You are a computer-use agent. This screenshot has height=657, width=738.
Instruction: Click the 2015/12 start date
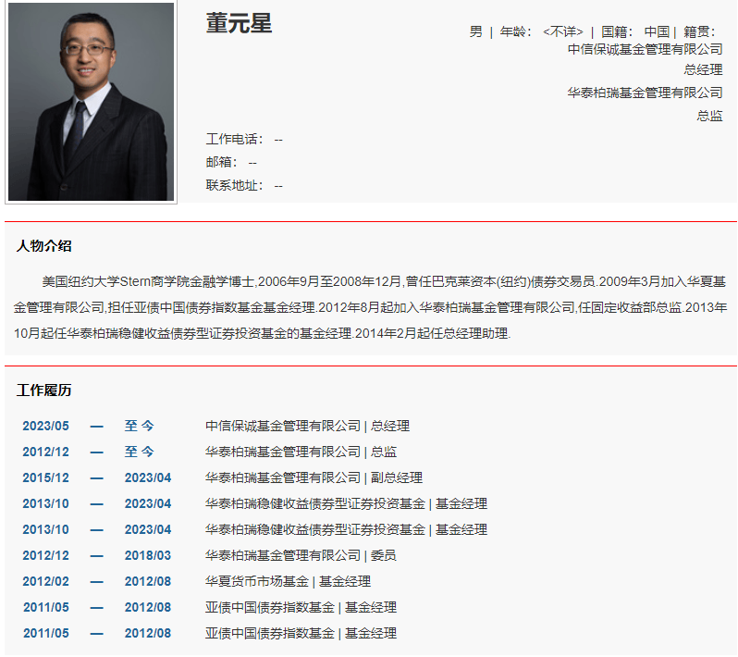tap(45, 477)
